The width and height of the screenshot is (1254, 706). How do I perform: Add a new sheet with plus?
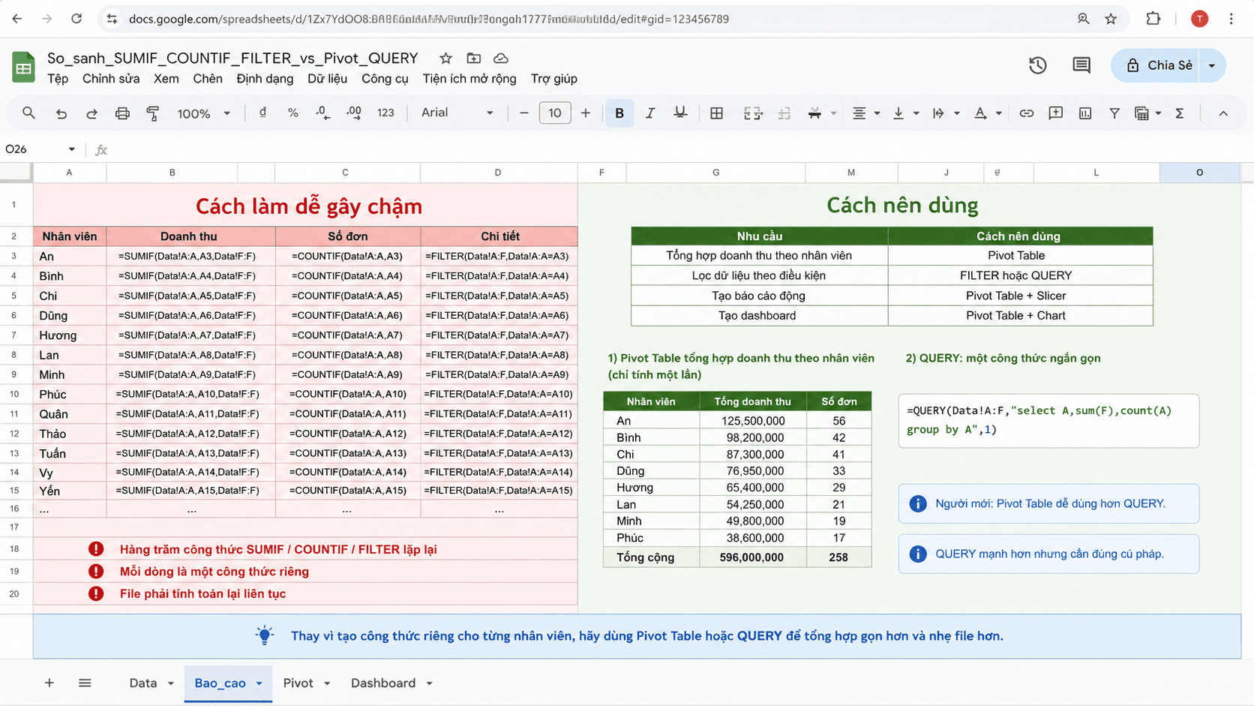(x=49, y=683)
